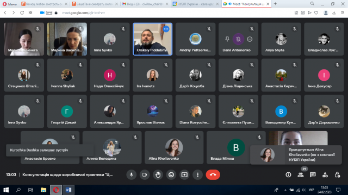Viewport: 348px width, 195px height.
Task: Raise hand in the meeting
Action: (158, 174)
